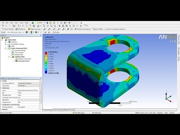Collapse the Scope section in Details
This screenshot has height=135, width=180.
(x=1, y=81)
